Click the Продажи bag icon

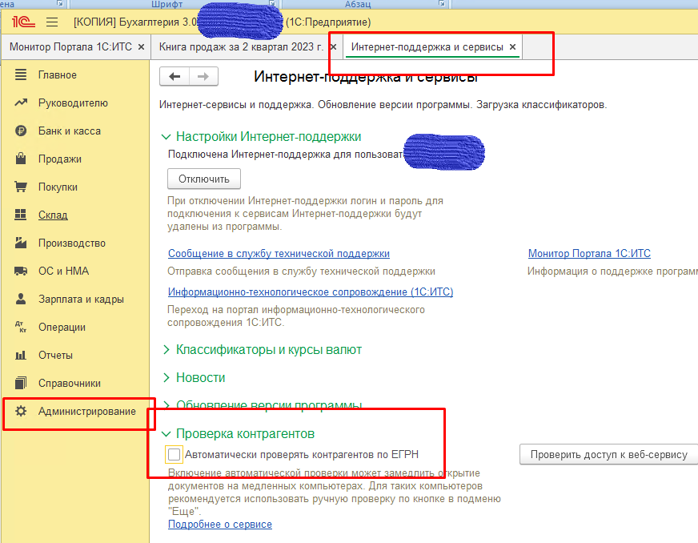tap(21, 159)
